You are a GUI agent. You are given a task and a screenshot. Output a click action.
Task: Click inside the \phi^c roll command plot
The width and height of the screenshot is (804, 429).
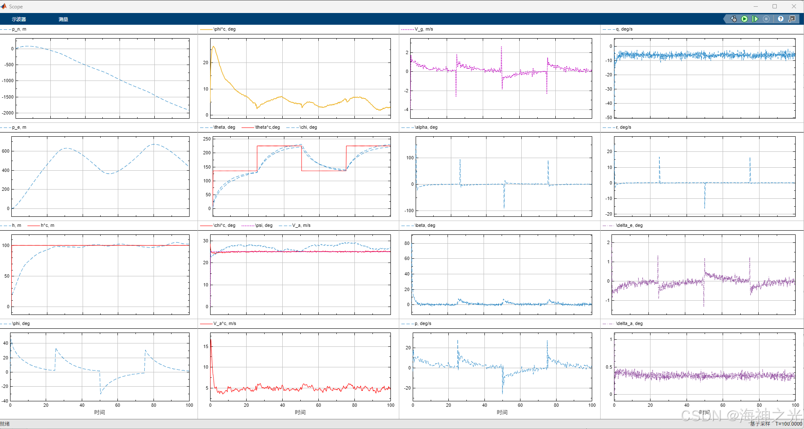coord(300,78)
